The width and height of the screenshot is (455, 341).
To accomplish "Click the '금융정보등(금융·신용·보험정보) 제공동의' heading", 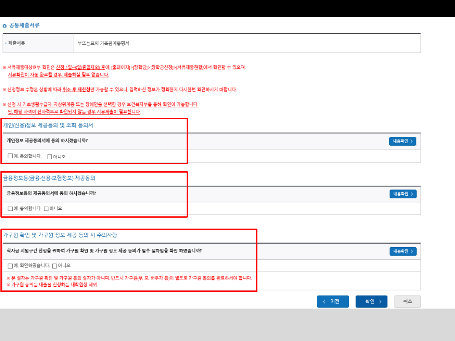I will tap(49, 178).
